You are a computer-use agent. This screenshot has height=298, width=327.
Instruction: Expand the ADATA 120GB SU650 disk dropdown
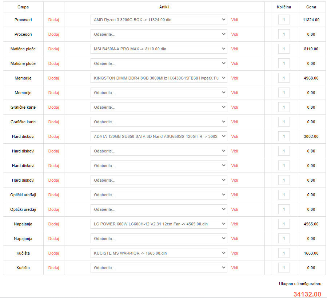[159, 136]
